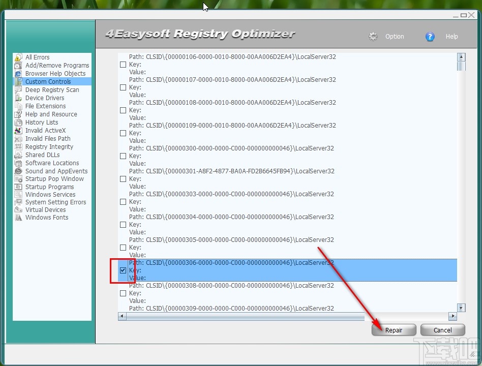Click the Windows Fonts icon
482x366 pixels.
[x=18, y=218]
